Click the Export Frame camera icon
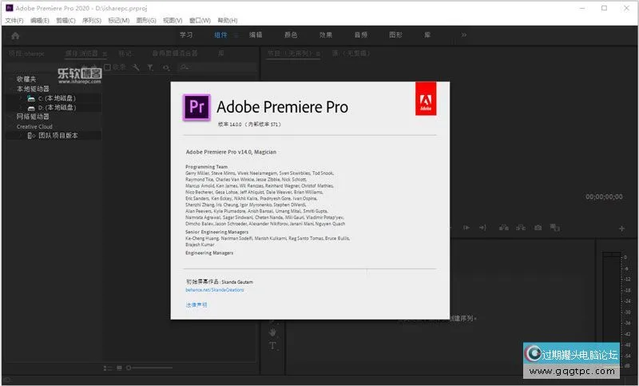Screen dimensions: 639x386 538,228
